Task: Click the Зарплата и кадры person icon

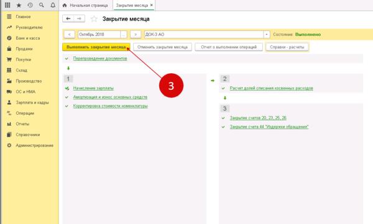Action: (x=9, y=102)
